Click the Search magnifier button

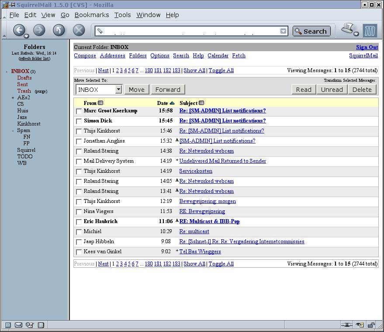pyautogui.click(x=311, y=31)
